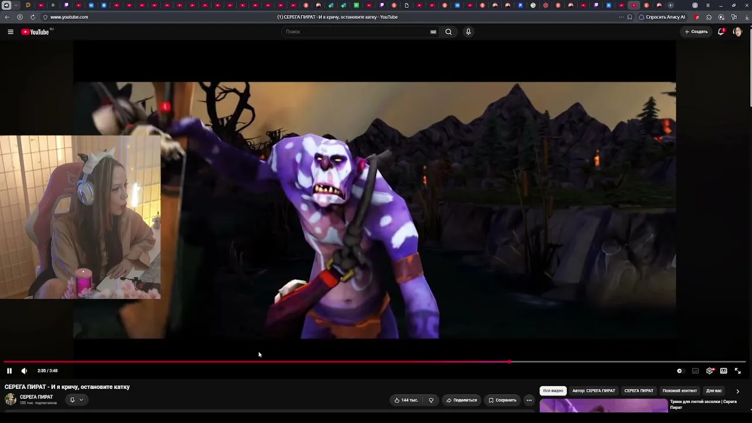
Task: Open a new browser tab
Action: point(670,5)
